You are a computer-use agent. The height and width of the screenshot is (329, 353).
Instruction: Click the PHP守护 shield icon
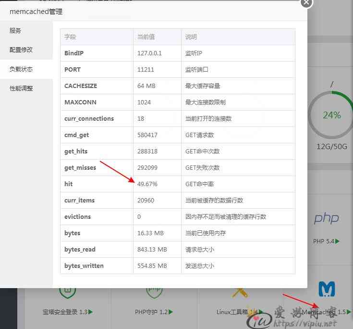[x=154, y=293]
